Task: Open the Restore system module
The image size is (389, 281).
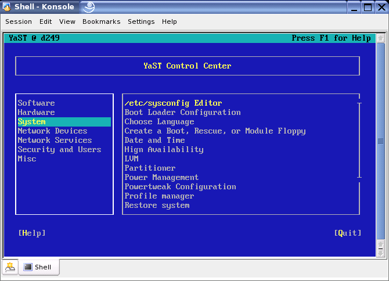Action: [157, 206]
